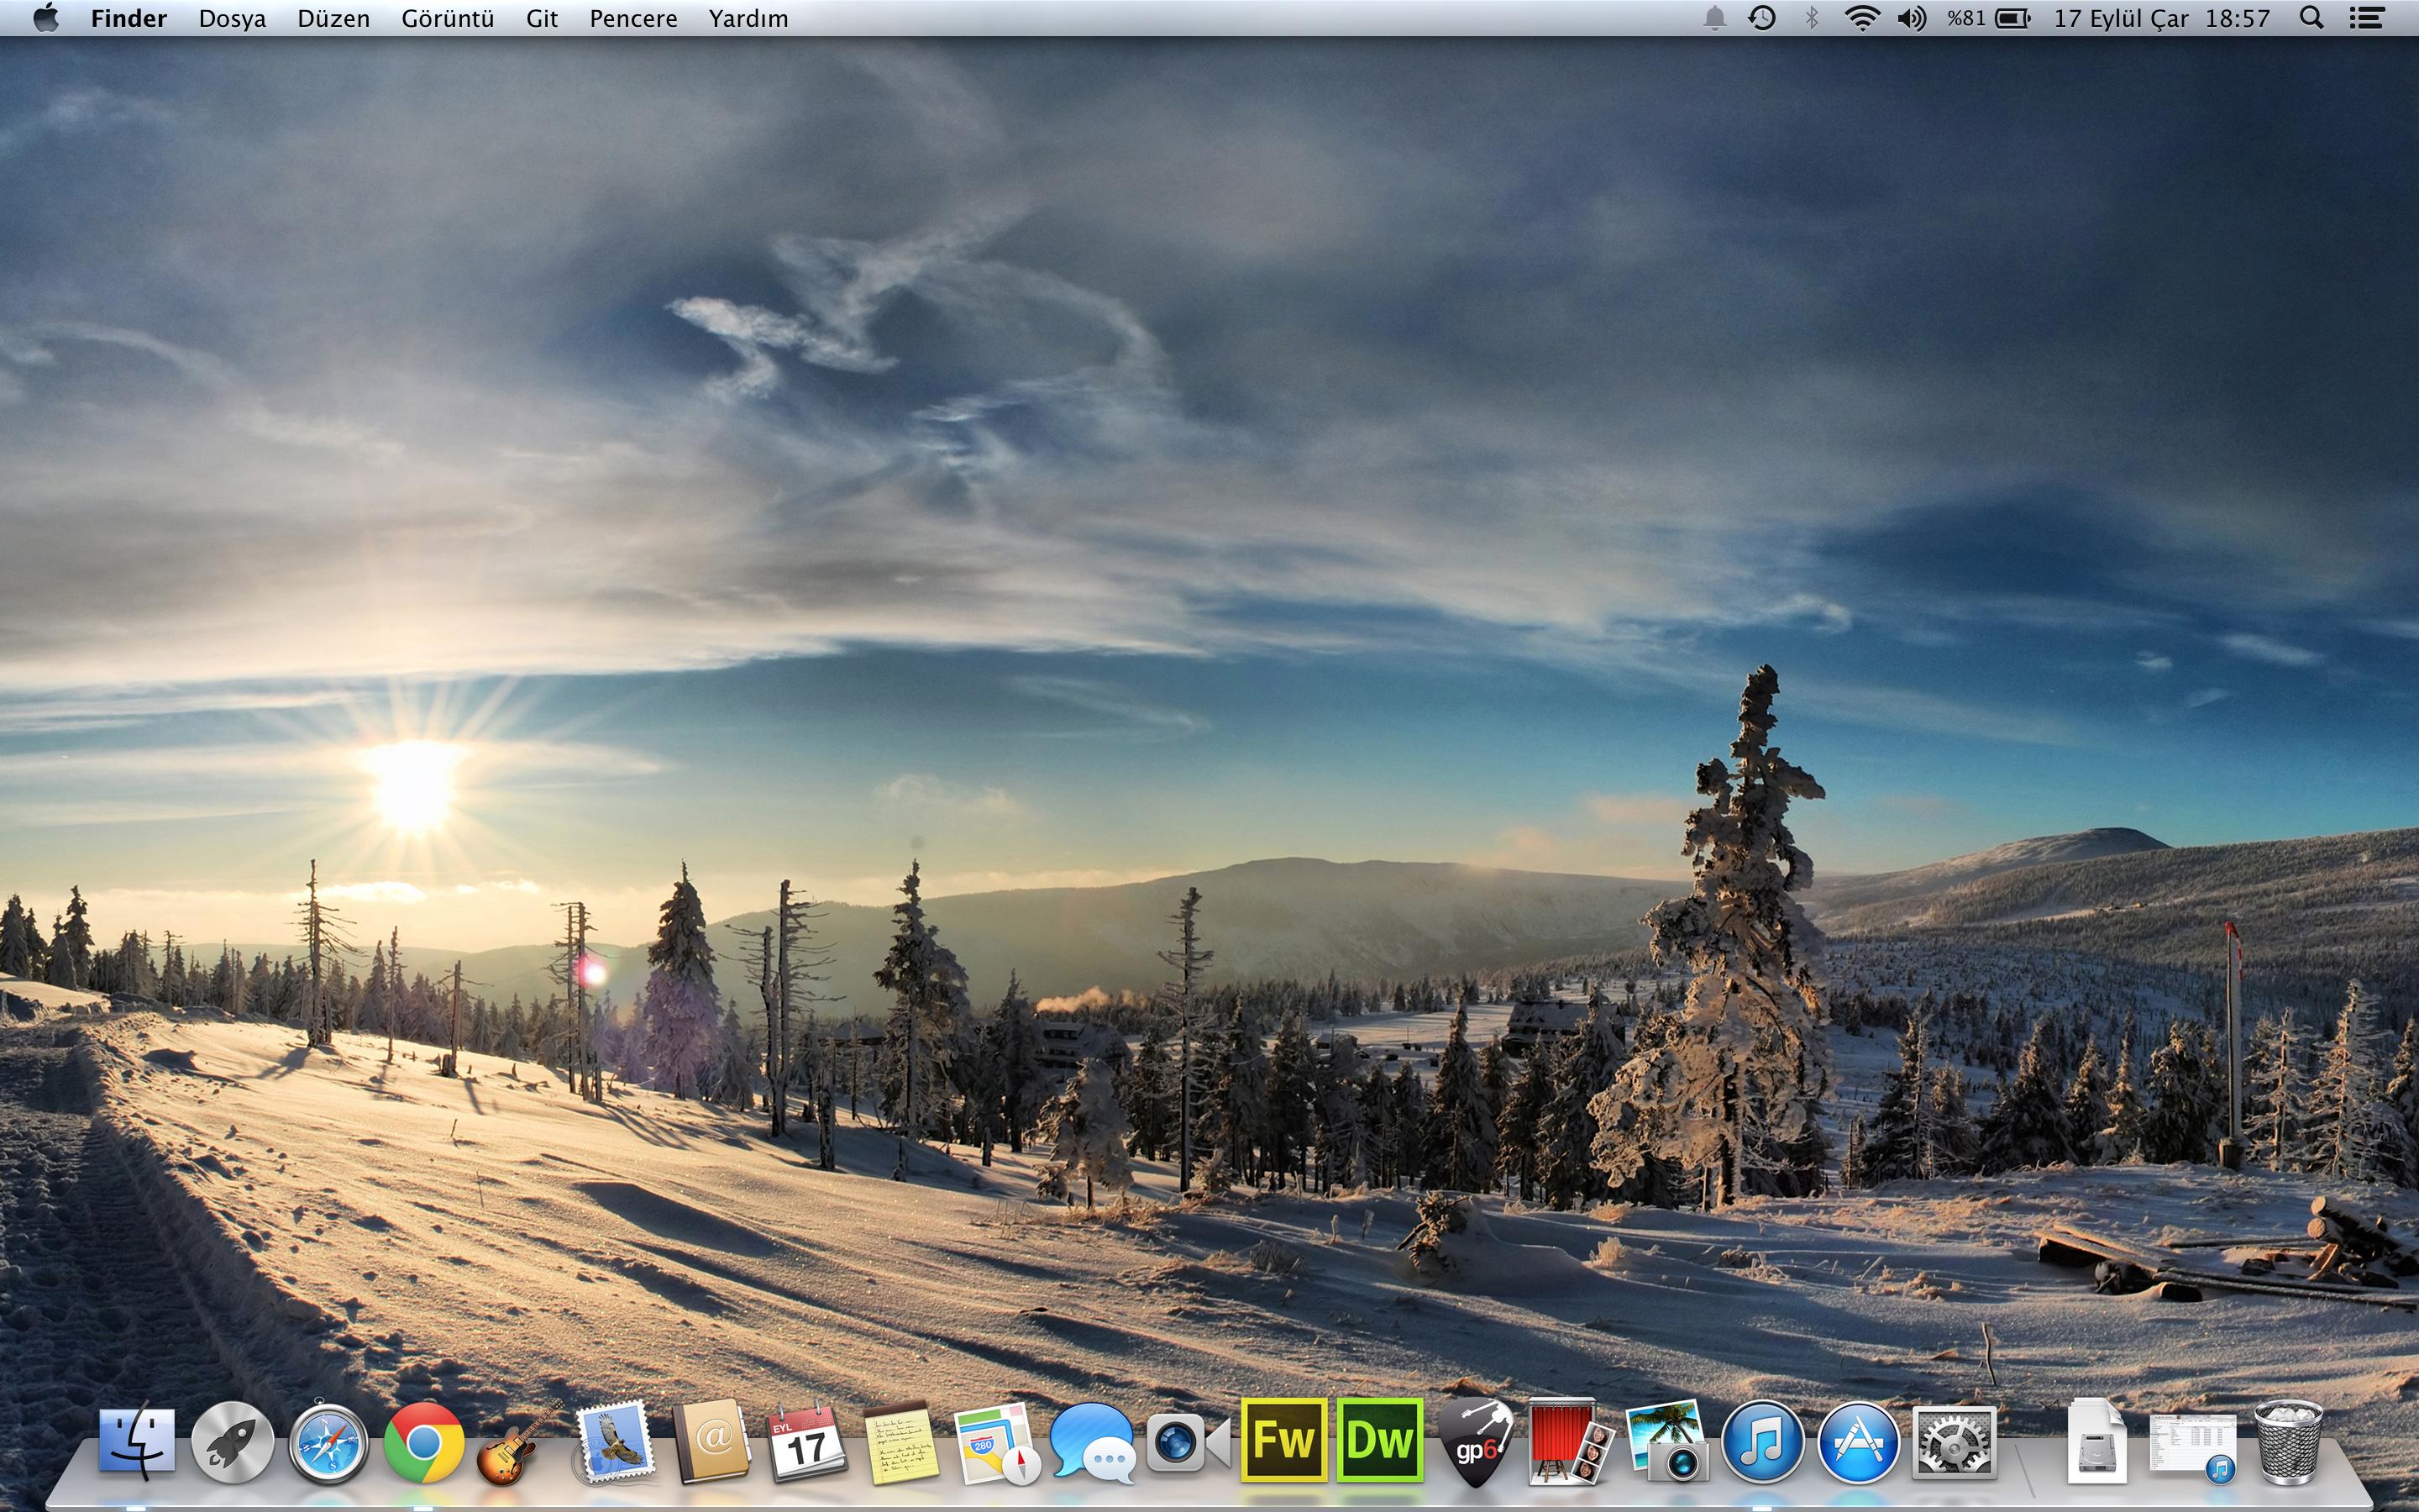Image resolution: width=2419 pixels, height=1512 pixels.
Task: Toggle Bluetooth status menu icon
Action: coord(1811,18)
